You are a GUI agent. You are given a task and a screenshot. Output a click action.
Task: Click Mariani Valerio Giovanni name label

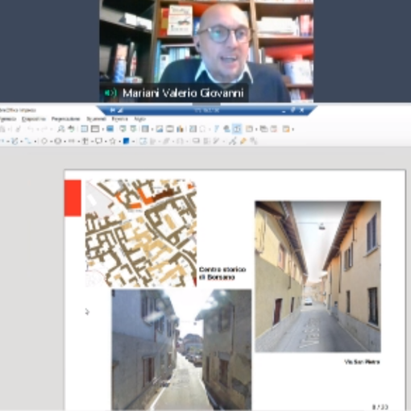(183, 93)
